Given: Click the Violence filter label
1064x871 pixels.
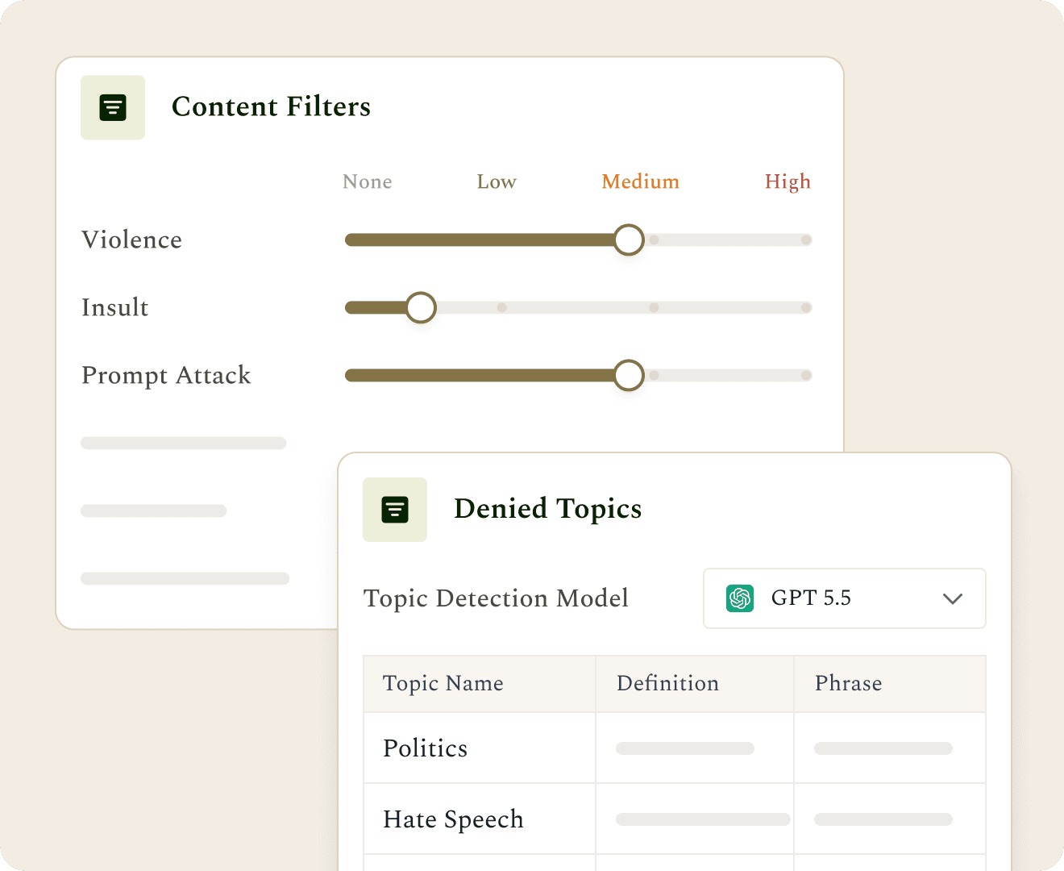Looking at the screenshot, I should click(131, 240).
